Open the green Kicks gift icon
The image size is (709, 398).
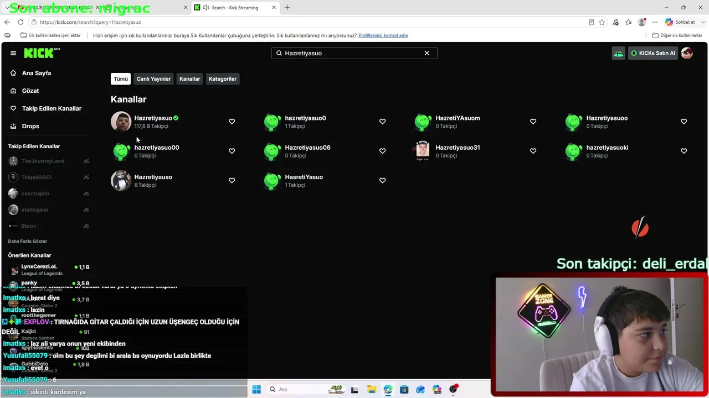pos(618,53)
